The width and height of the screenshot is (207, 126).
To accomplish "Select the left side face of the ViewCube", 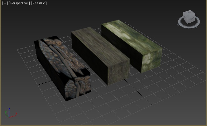I will (185, 17).
